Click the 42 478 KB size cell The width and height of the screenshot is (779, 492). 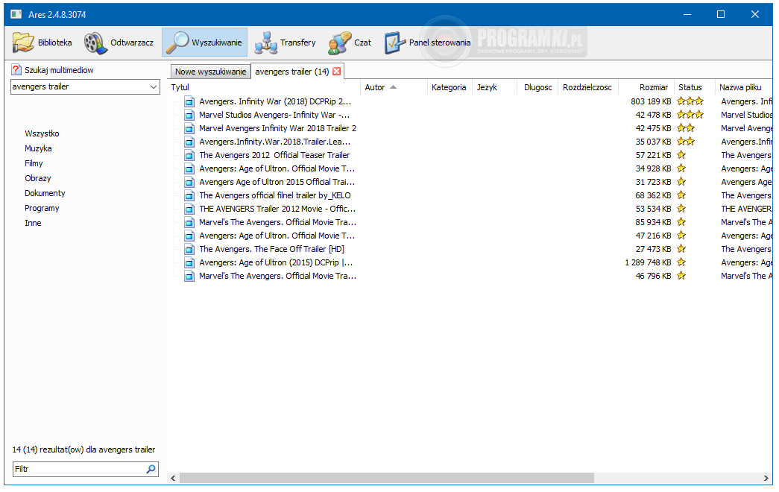(x=653, y=115)
